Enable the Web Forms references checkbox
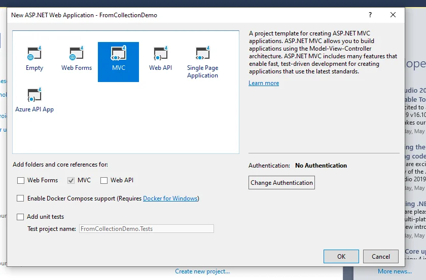 click(x=21, y=180)
